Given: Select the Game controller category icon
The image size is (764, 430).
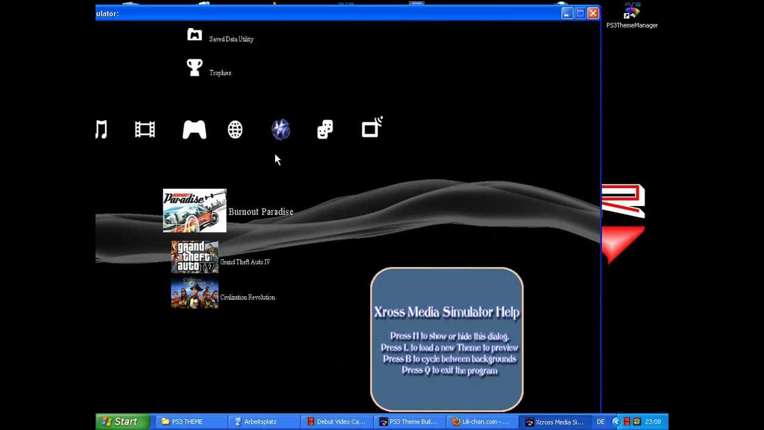Looking at the screenshot, I should (194, 130).
